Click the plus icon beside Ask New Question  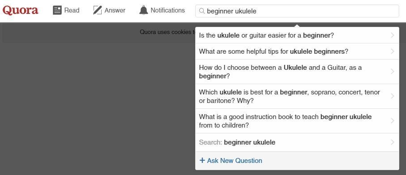click(x=202, y=160)
